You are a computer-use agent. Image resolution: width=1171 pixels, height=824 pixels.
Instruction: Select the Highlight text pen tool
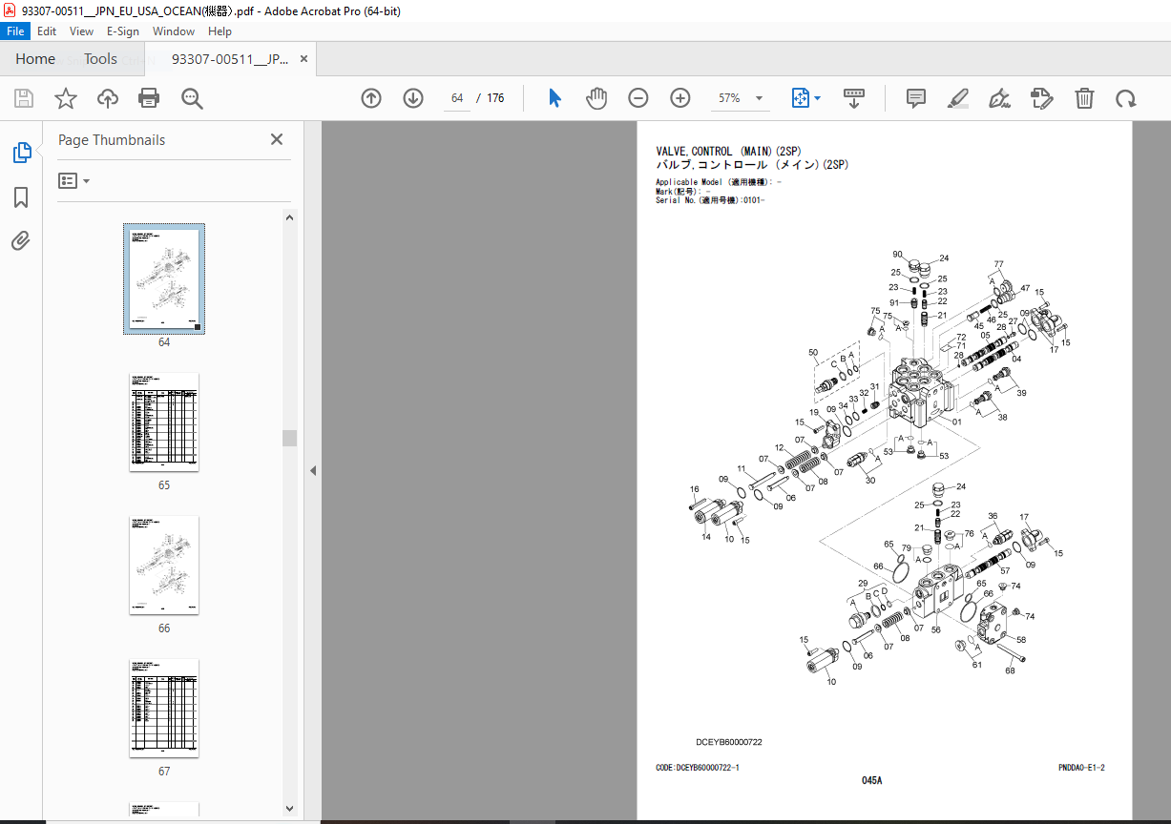(958, 98)
